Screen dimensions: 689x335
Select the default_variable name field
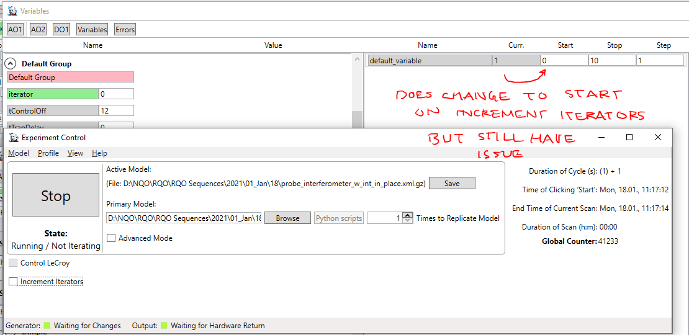[430, 61]
